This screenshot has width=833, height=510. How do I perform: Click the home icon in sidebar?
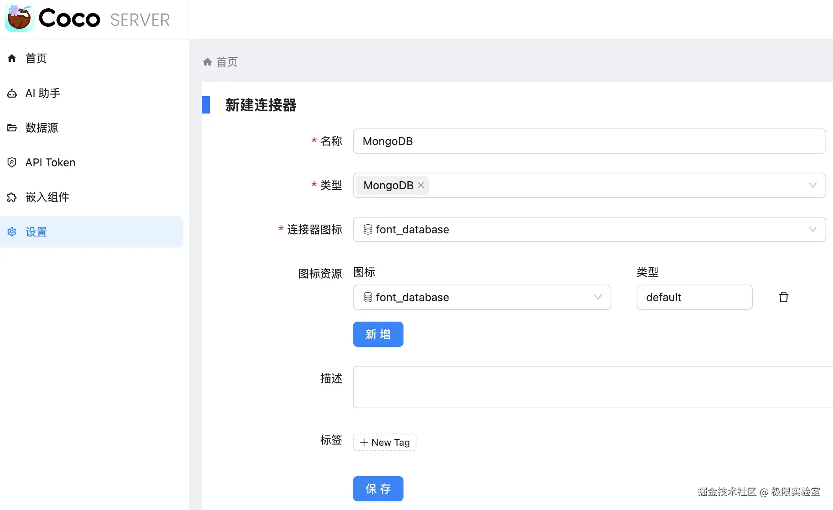[x=12, y=58]
